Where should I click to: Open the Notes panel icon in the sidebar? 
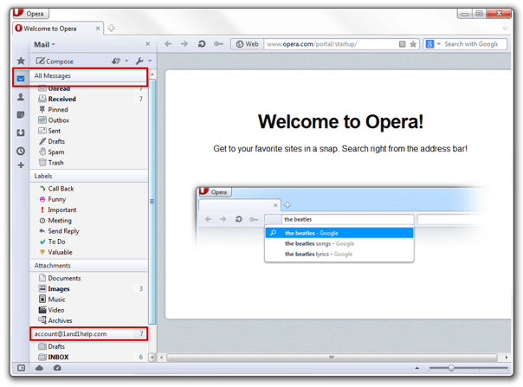pyautogui.click(x=21, y=115)
